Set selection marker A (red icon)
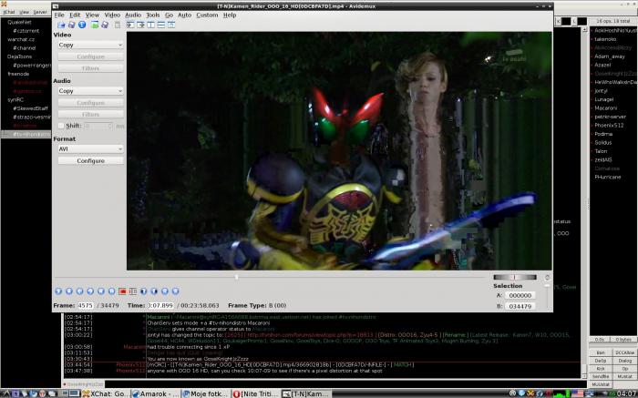Viewport: 638px width, 398px height. [122, 291]
